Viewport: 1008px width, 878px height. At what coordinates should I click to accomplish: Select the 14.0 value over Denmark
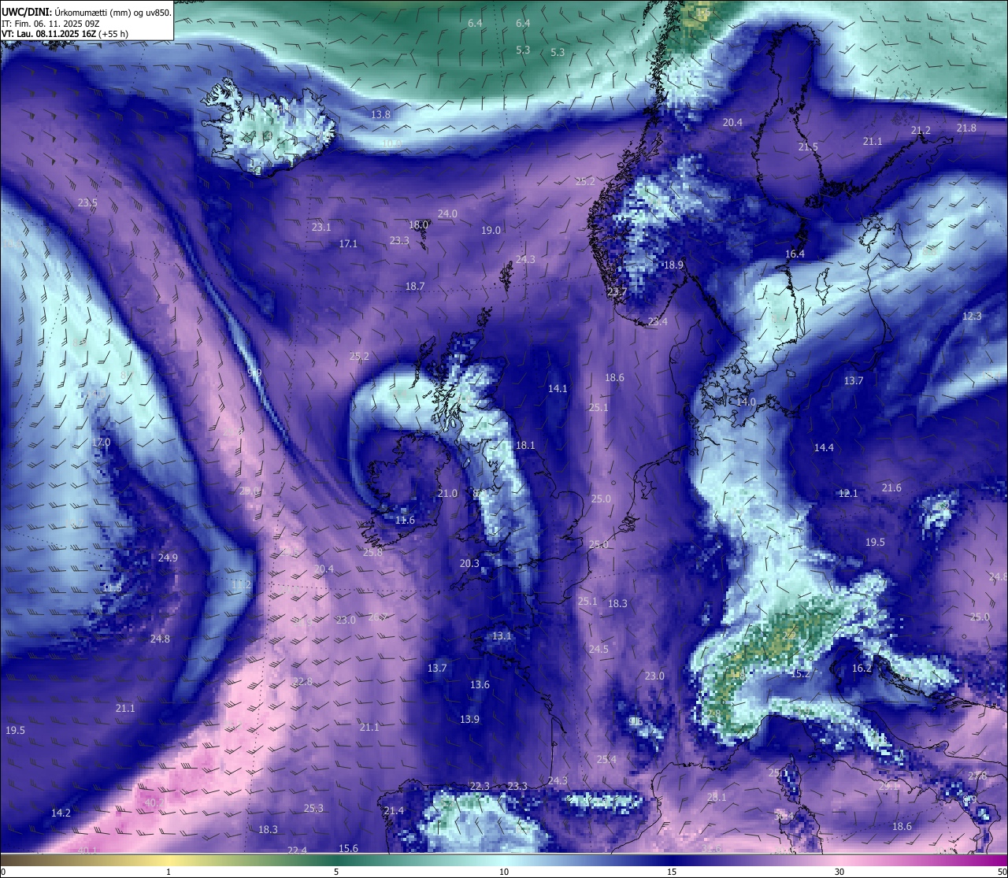pos(746,402)
